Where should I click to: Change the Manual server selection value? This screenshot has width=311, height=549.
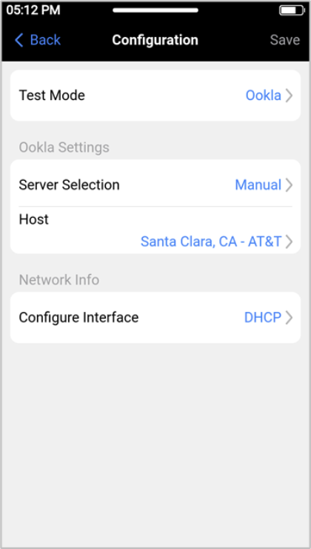(258, 185)
